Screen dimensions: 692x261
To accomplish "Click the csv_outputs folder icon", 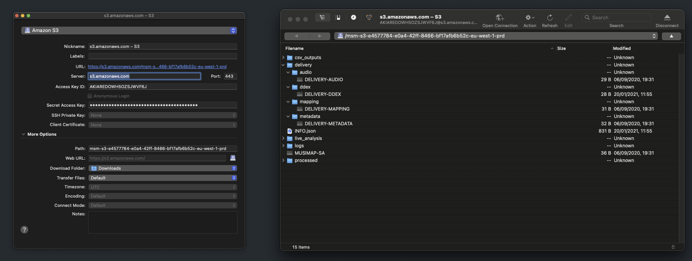I will (x=290, y=58).
